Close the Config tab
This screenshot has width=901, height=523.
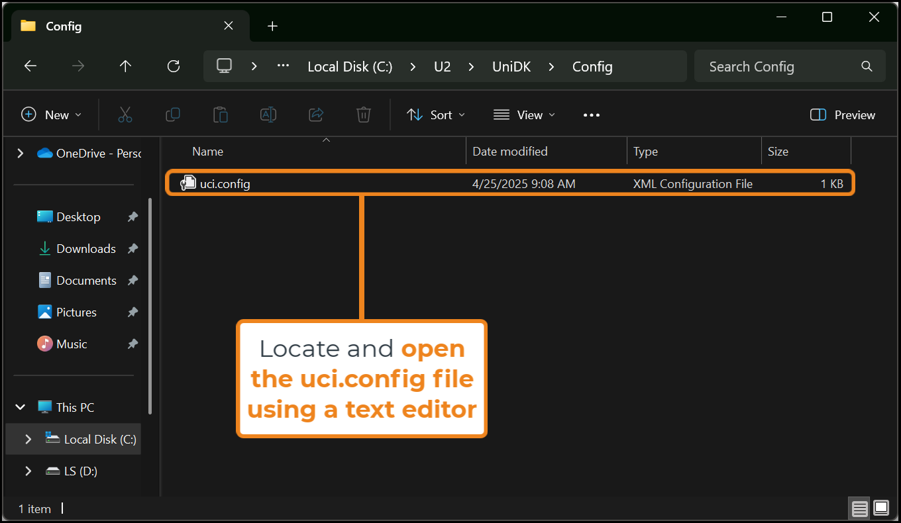tap(229, 26)
